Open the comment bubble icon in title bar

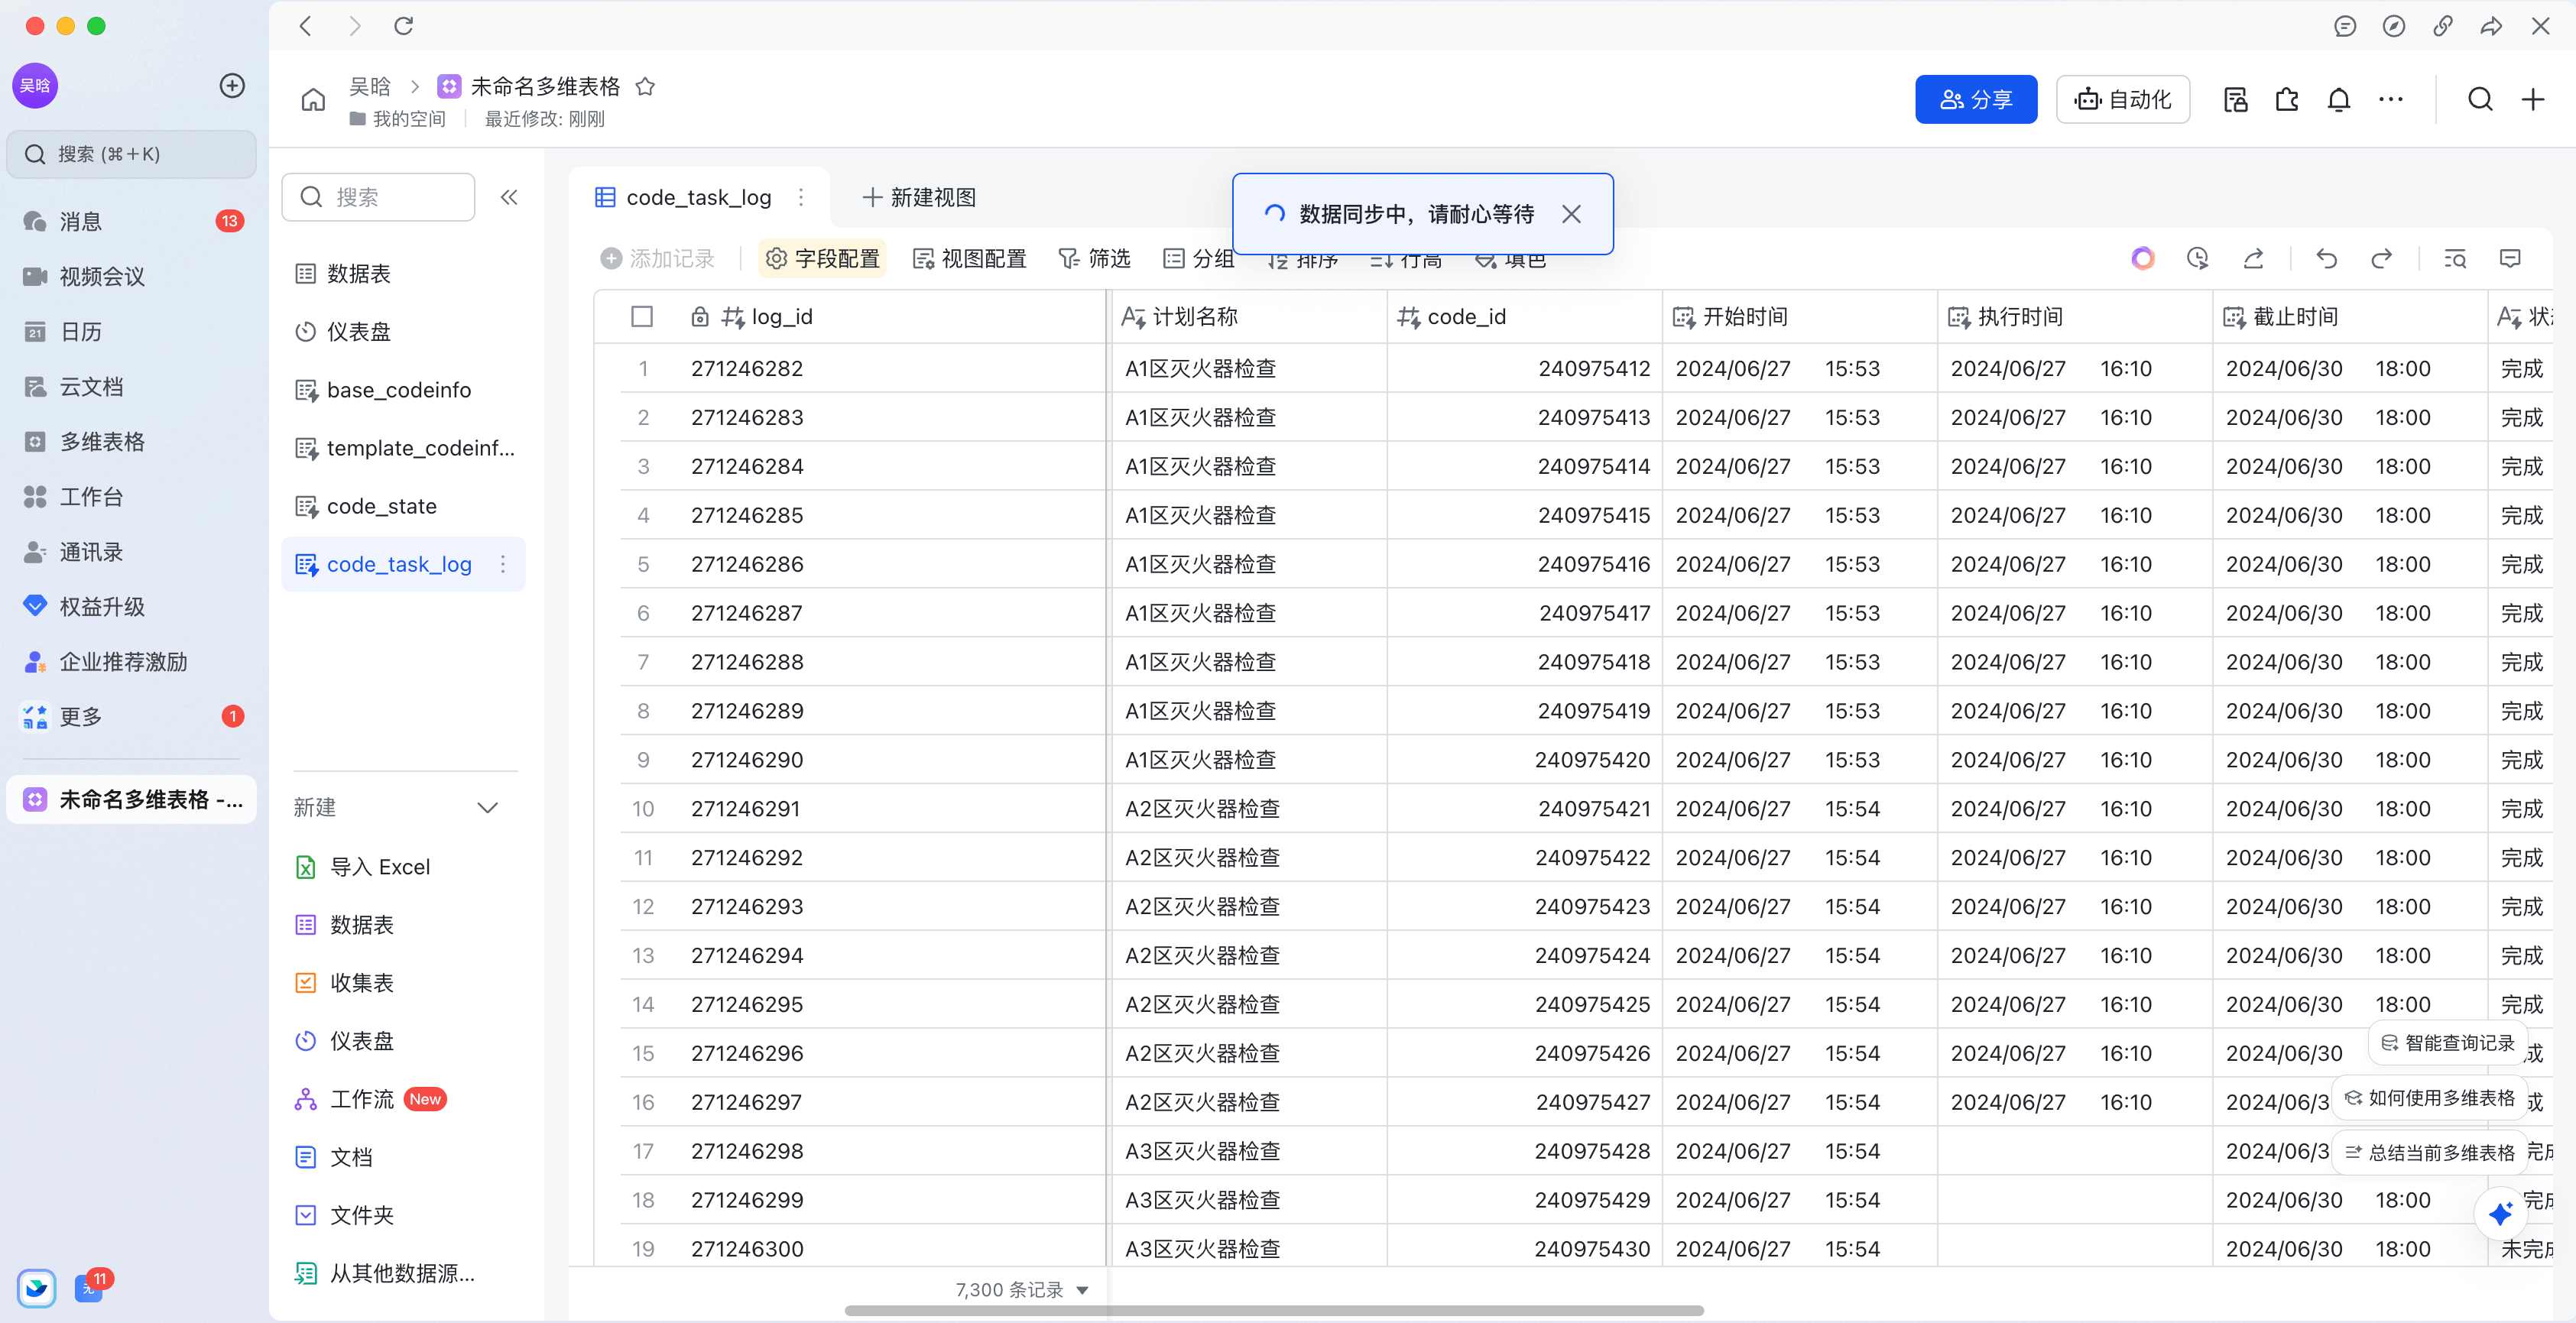pyautogui.click(x=2345, y=26)
